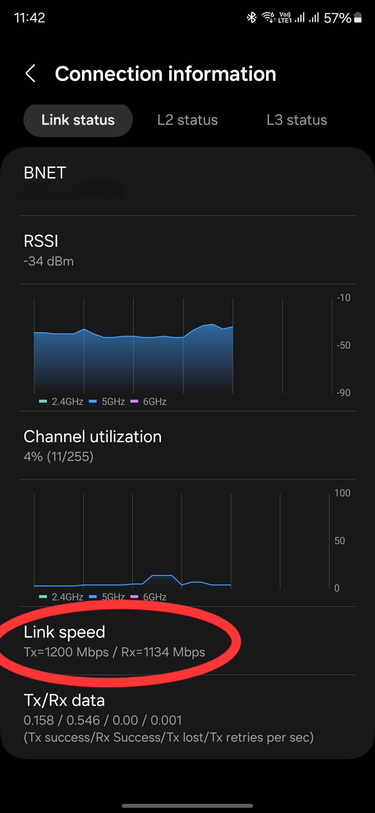Tap the Tx/Rx data heading
Image resolution: width=375 pixels, height=813 pixels.
coord(64,700)
